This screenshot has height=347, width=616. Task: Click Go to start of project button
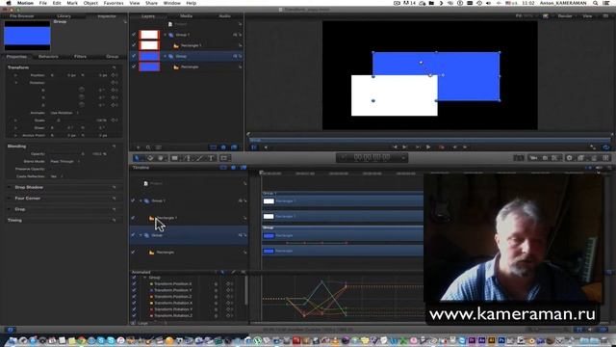pos(395,147)
